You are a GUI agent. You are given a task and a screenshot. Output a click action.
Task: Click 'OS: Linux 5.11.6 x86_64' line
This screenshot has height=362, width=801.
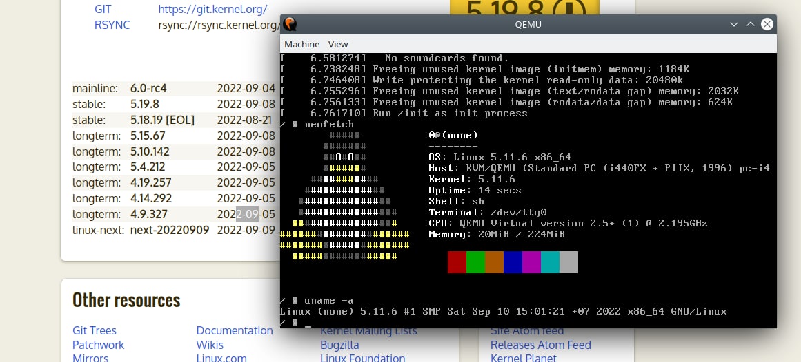tap(500, 158)
